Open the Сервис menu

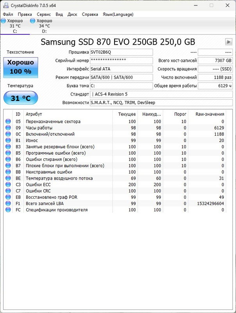pos(44,14)
